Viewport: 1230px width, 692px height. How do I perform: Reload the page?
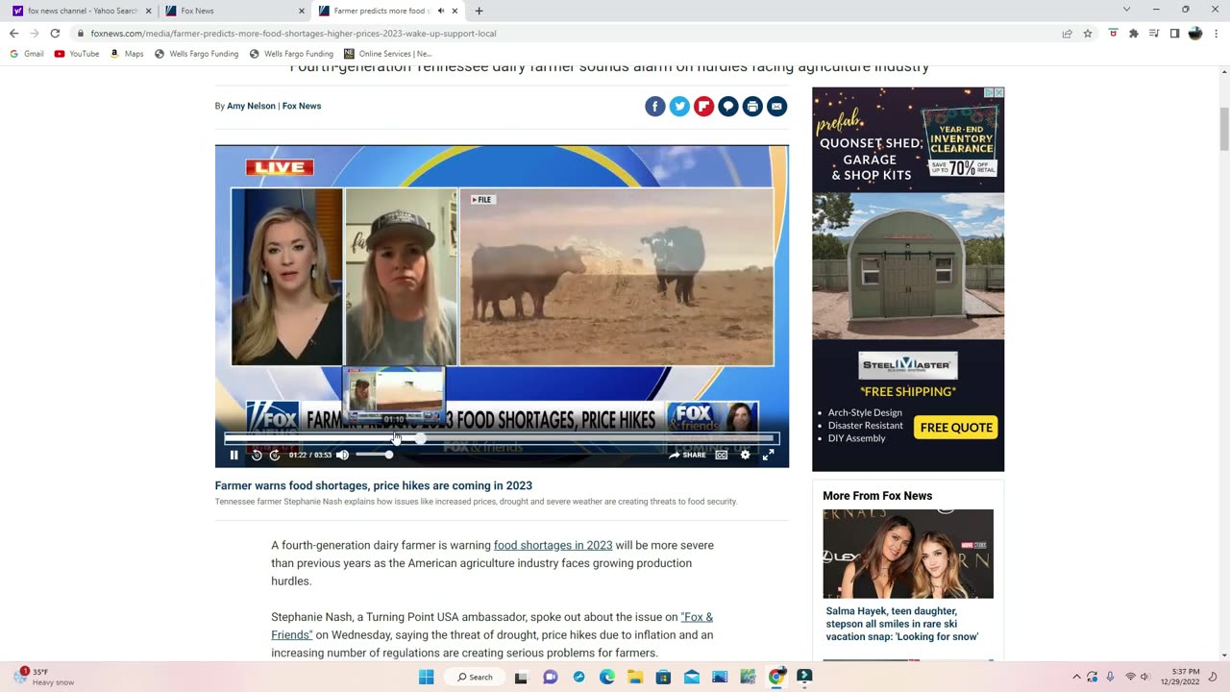[x=55, y=33]
